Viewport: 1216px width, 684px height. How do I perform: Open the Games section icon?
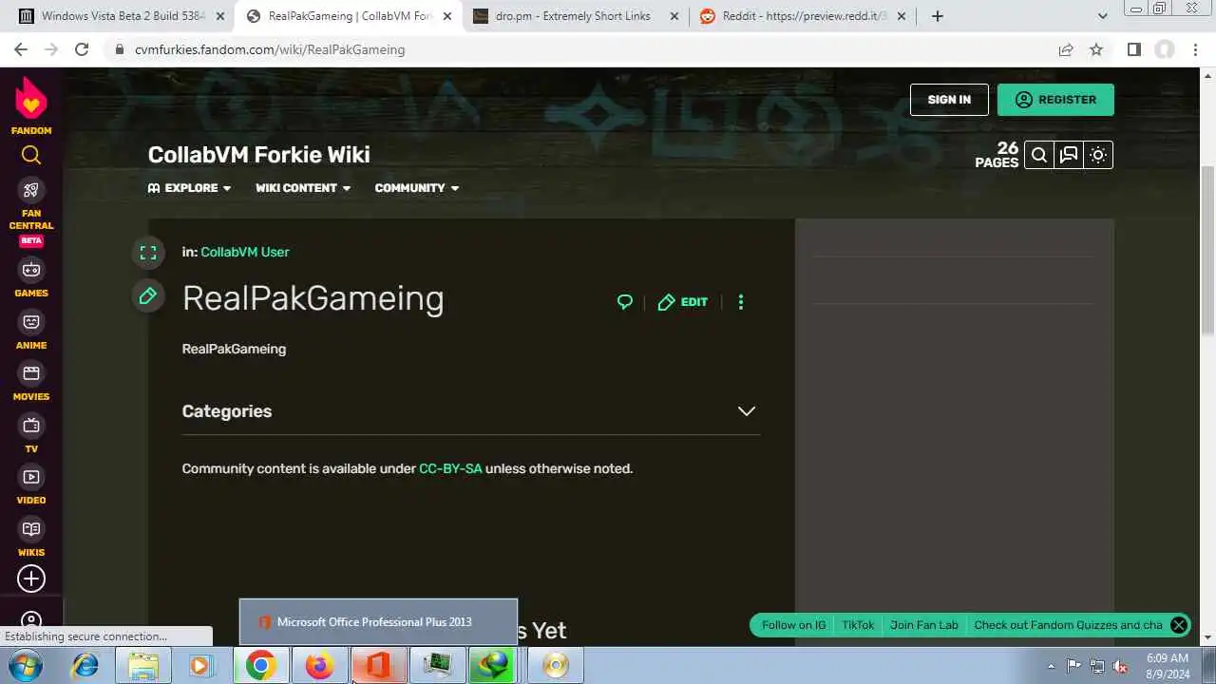pyautogui.click(x=31, y=270)
